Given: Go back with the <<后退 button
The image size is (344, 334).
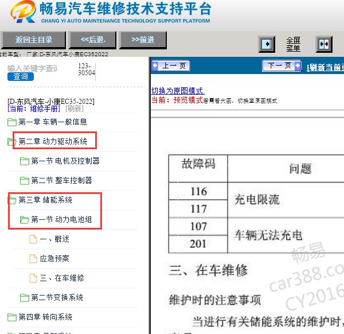Looking at the screenshot, I should click(92, 40).
